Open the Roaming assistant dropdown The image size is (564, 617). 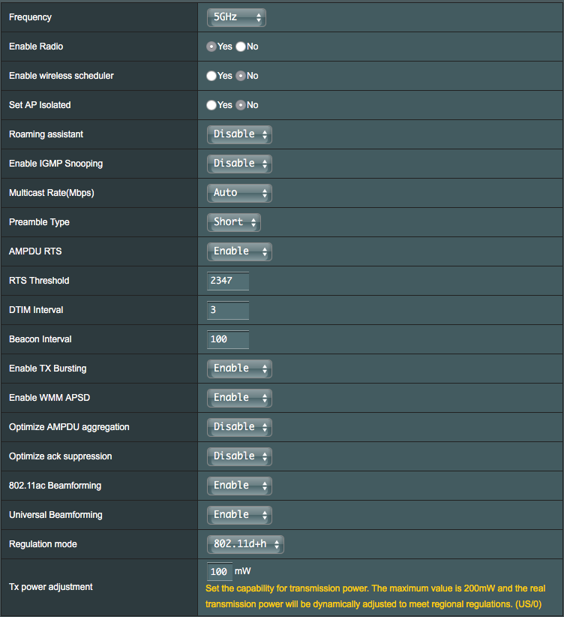coord(239,134)
